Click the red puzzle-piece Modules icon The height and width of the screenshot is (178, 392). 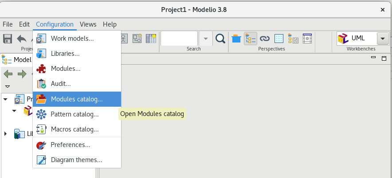pyautogui.click(x=41, y=69)
